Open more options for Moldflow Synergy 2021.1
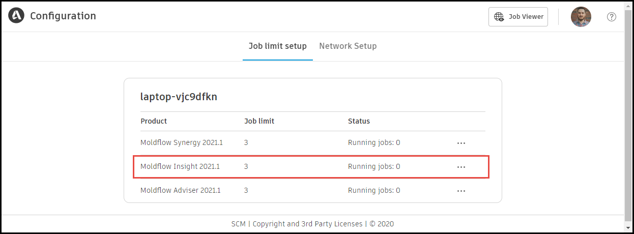Viewport: 634px width, 234px height. [461, 143]
